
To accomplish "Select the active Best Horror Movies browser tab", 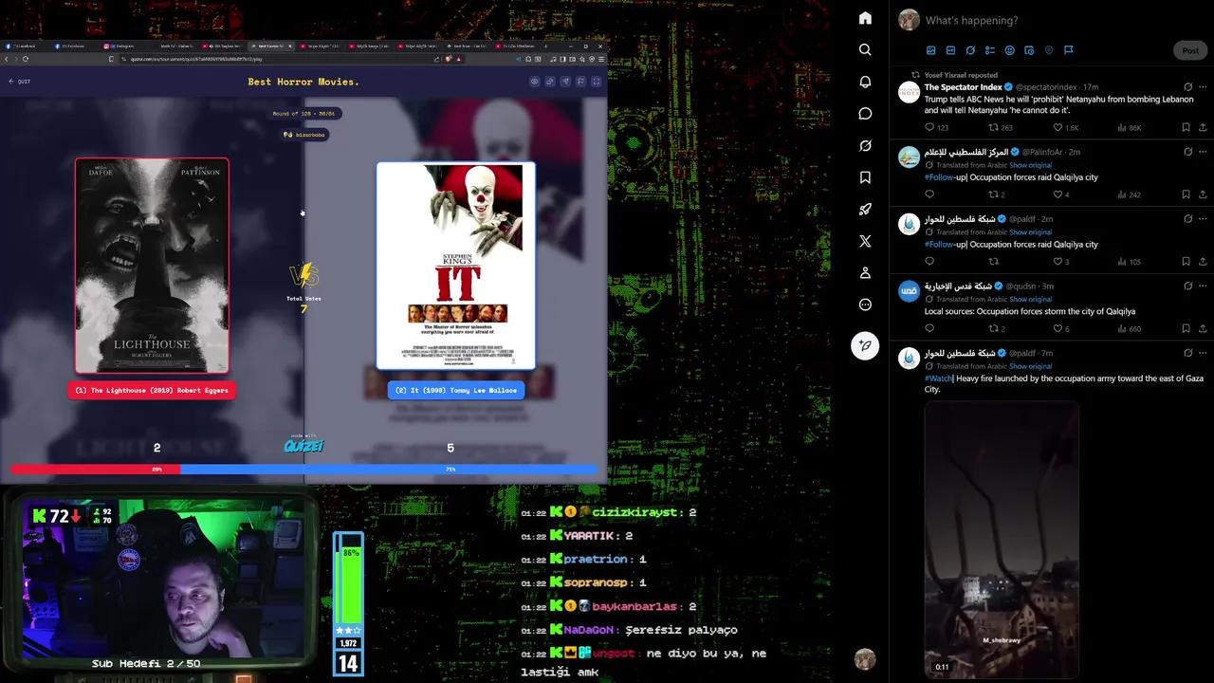I will pos(272,46).
